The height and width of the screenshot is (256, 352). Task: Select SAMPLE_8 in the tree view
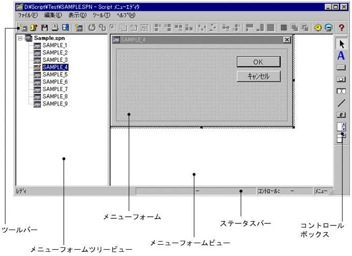click(x=55, y=96)
